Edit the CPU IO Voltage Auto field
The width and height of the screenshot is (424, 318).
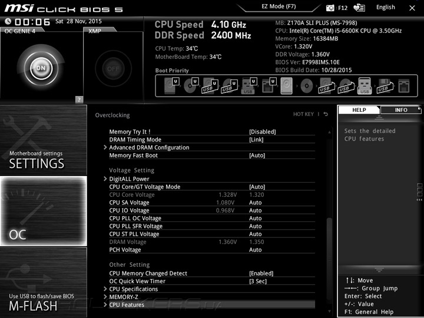coord(255,210)
